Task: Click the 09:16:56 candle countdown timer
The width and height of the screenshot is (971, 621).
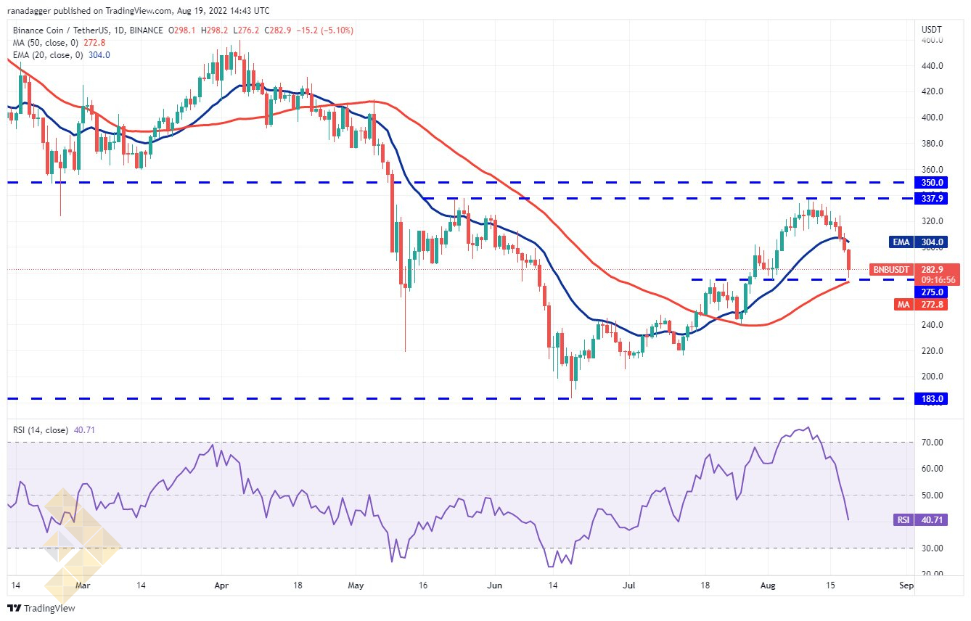Action: (x=938, y=279)
